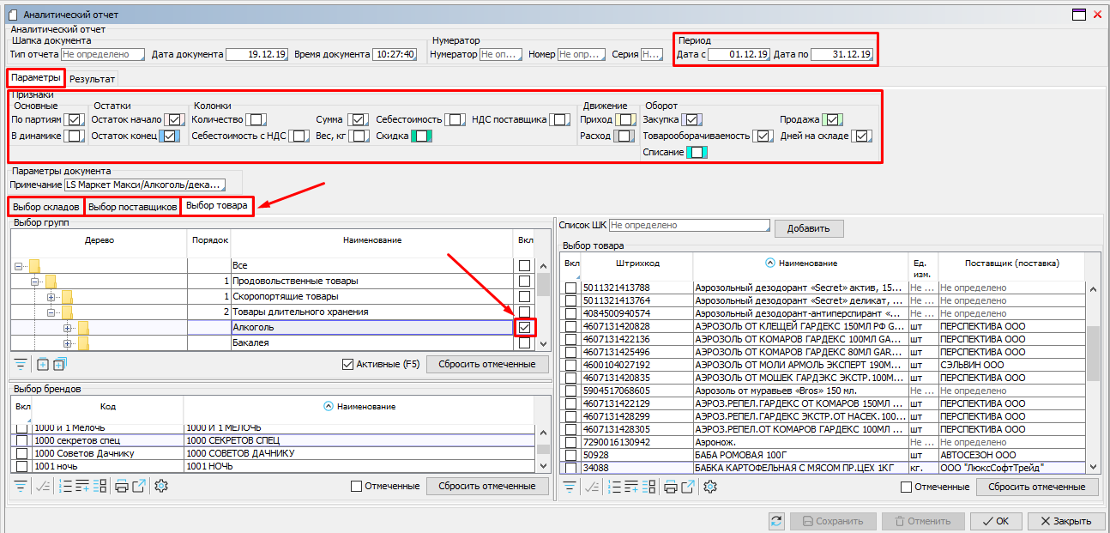Image resolution: width=1110 pixels, height=533 pixels.
Task: Open the Нумератор dropdown field
Action: 500,54
